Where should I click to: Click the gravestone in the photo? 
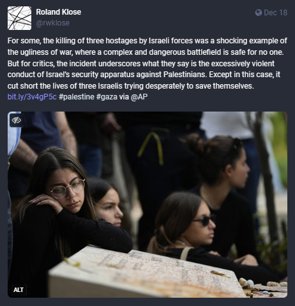(x=145, y=273)
